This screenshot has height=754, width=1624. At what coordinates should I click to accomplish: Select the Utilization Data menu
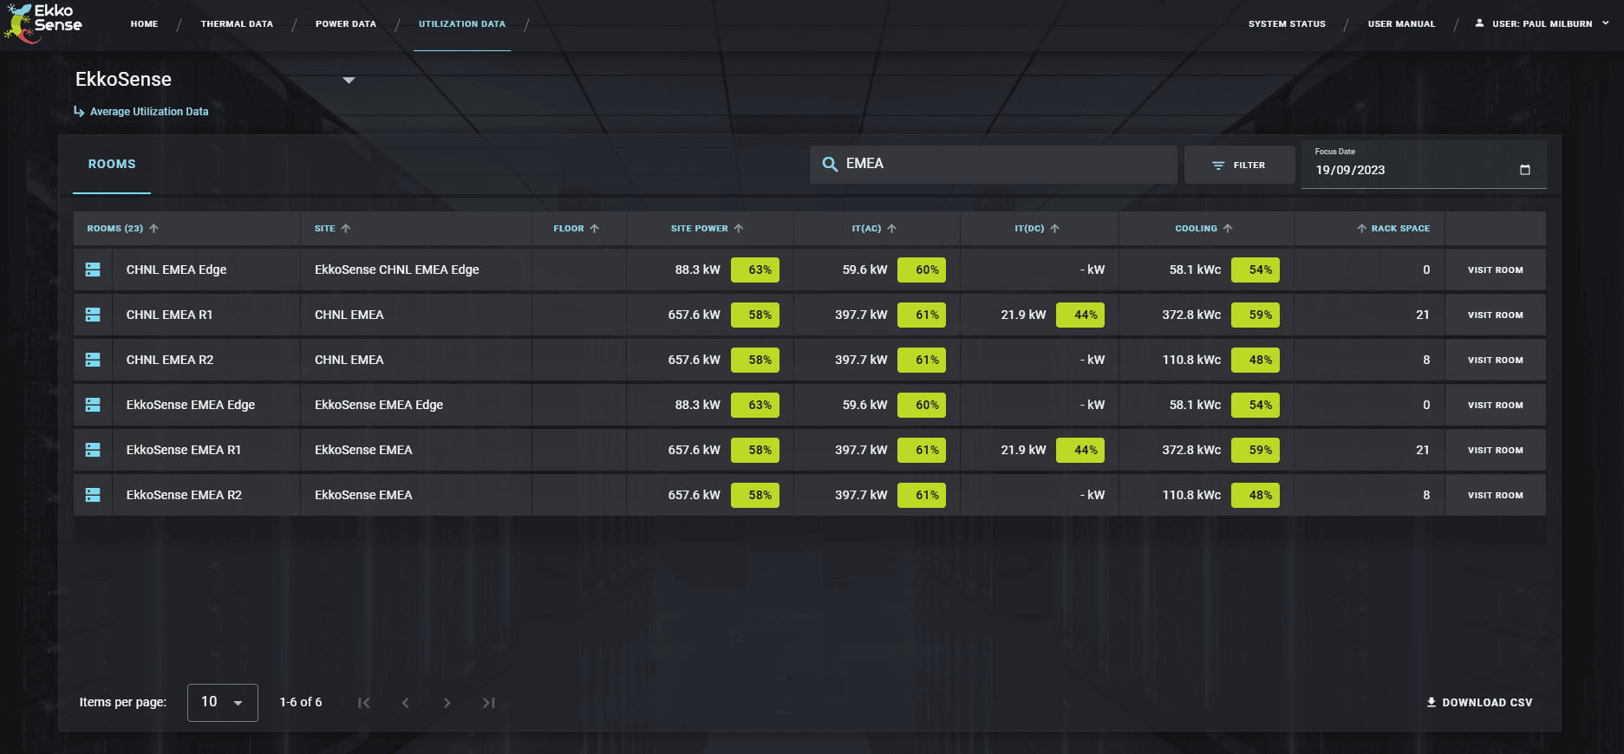point(462,24)
